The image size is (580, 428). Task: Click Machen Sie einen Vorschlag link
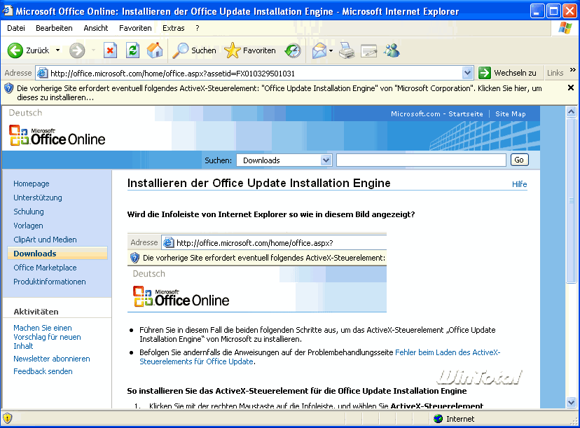[47, 337]
